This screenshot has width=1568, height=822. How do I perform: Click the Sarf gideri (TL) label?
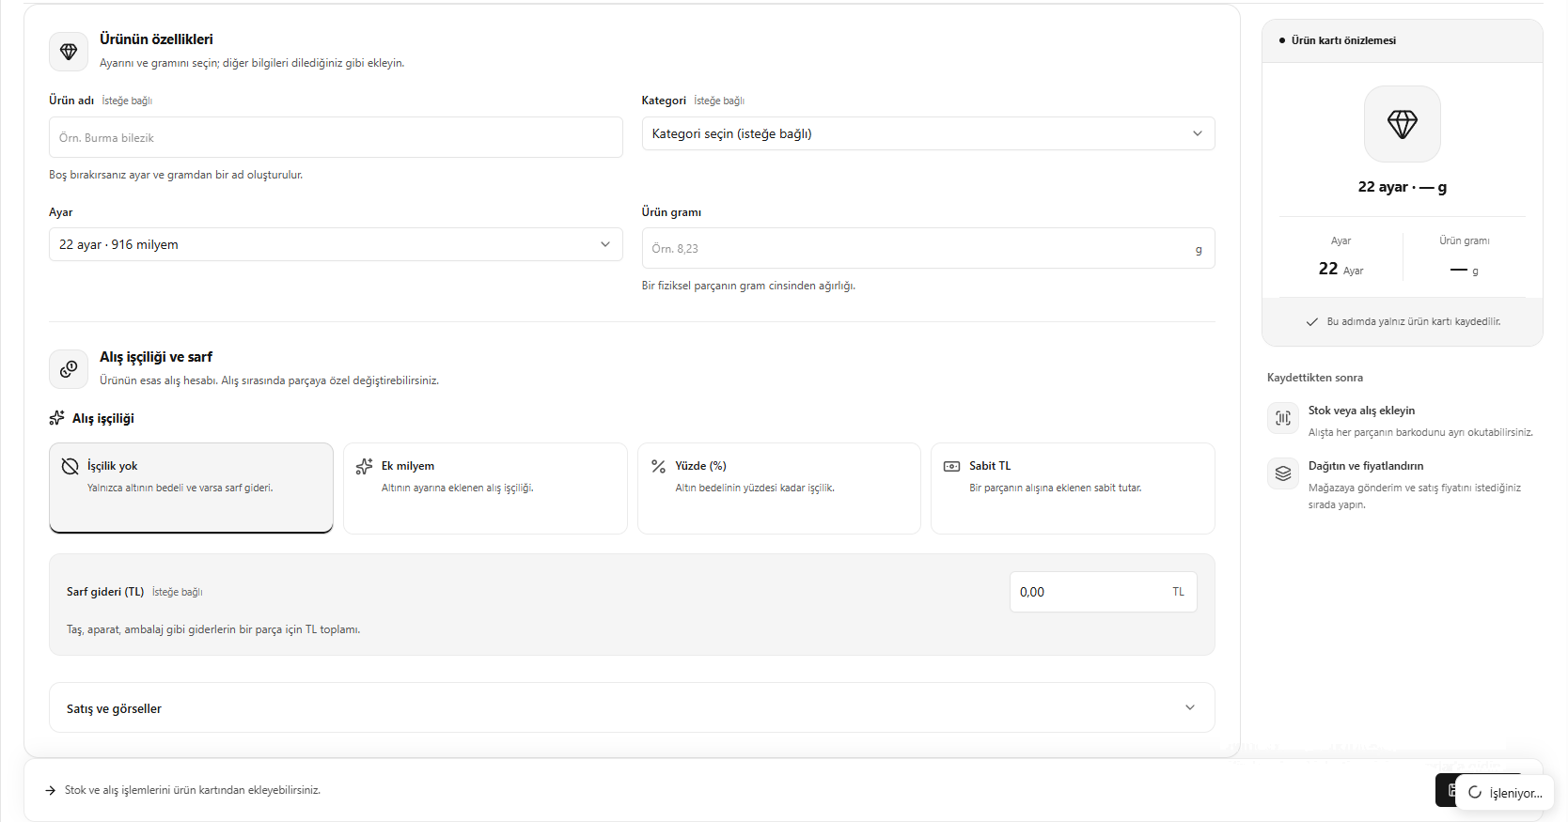[x=105, y=592]
